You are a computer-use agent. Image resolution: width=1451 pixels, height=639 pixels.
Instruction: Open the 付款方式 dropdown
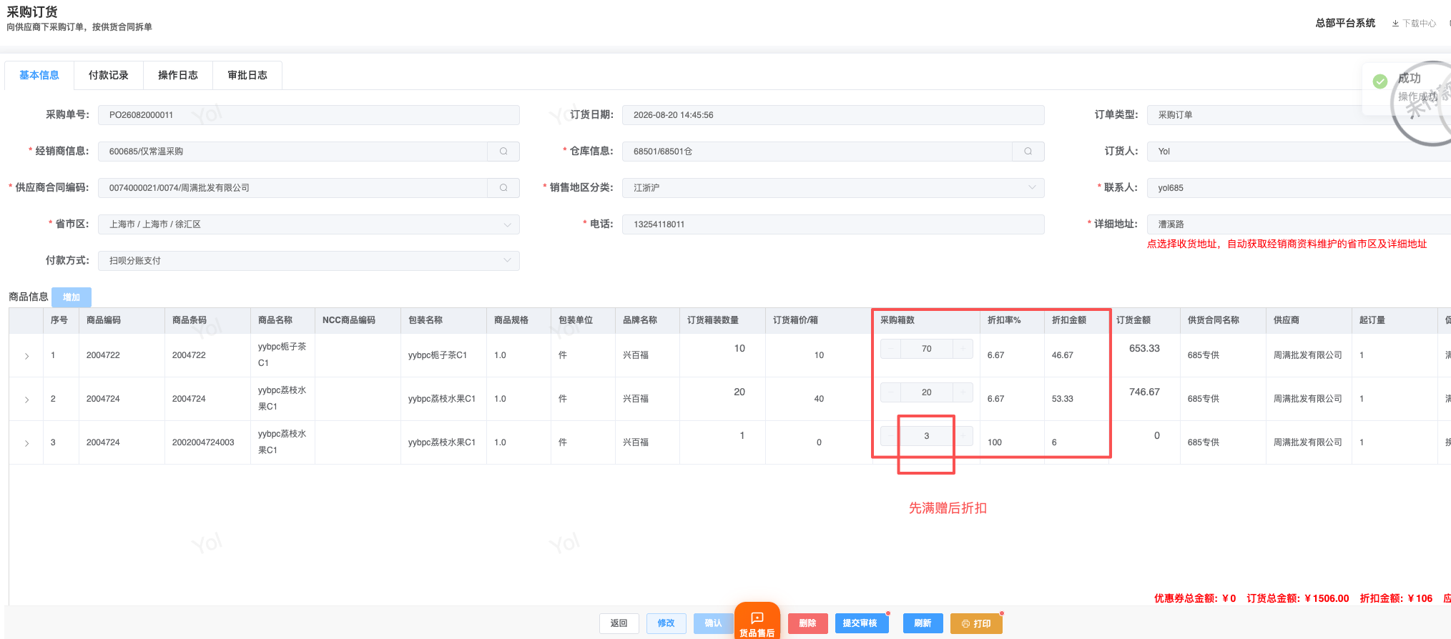tap(309, 261)
